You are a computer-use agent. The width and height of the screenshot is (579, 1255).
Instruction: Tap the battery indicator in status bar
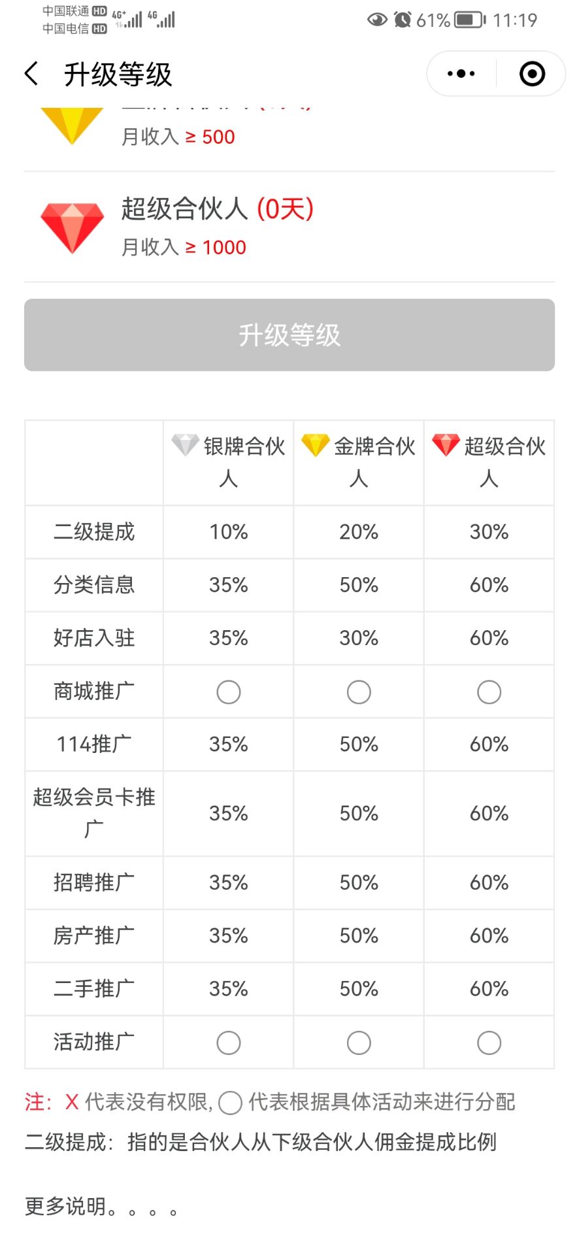click(470, 20)
